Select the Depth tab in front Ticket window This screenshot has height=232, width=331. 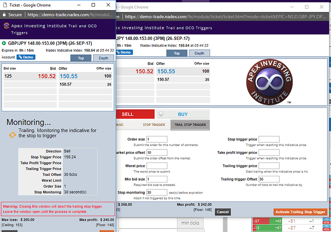coord(104,58)
